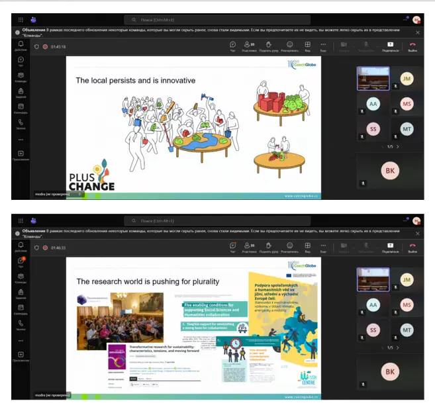Screen dimensions: 435x411
Task: Expand View (Вид) options in upper meeting toolbar
Action: 307,46
